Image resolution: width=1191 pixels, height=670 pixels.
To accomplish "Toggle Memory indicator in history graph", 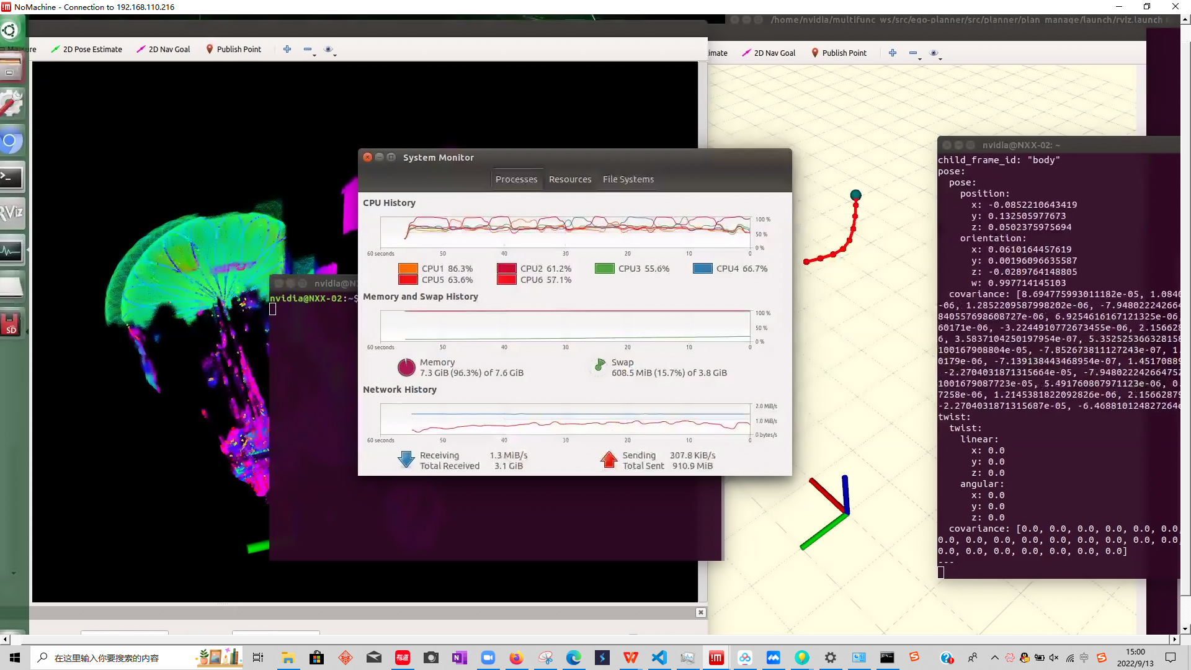I will click(x=406, y=367).
